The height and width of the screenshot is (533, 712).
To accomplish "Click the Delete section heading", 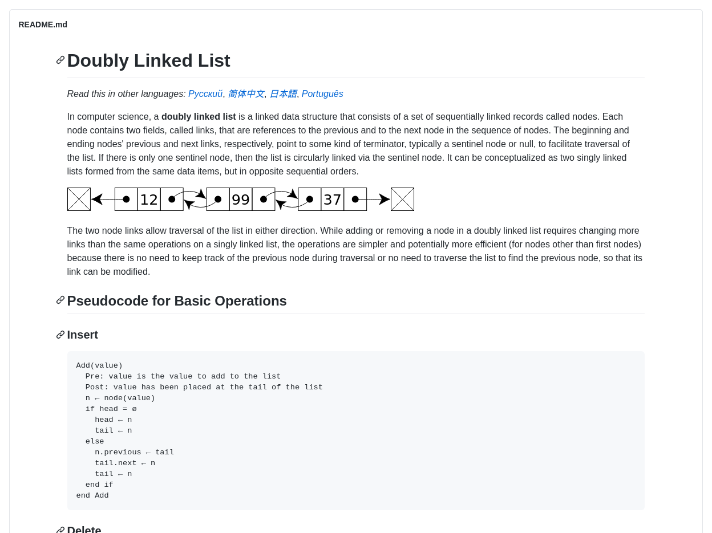I will click(84, 530).
